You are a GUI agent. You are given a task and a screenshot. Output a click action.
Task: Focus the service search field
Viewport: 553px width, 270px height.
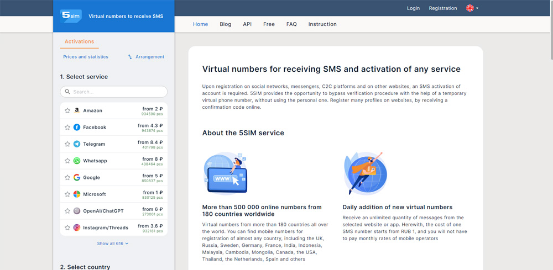click(113, 92)
